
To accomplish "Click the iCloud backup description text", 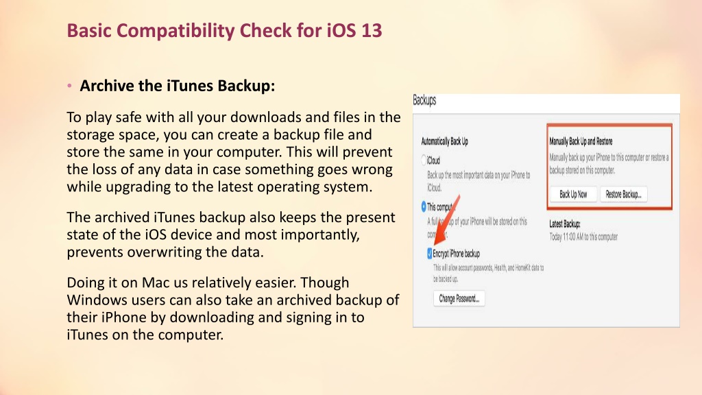I will tap(479, 181).
